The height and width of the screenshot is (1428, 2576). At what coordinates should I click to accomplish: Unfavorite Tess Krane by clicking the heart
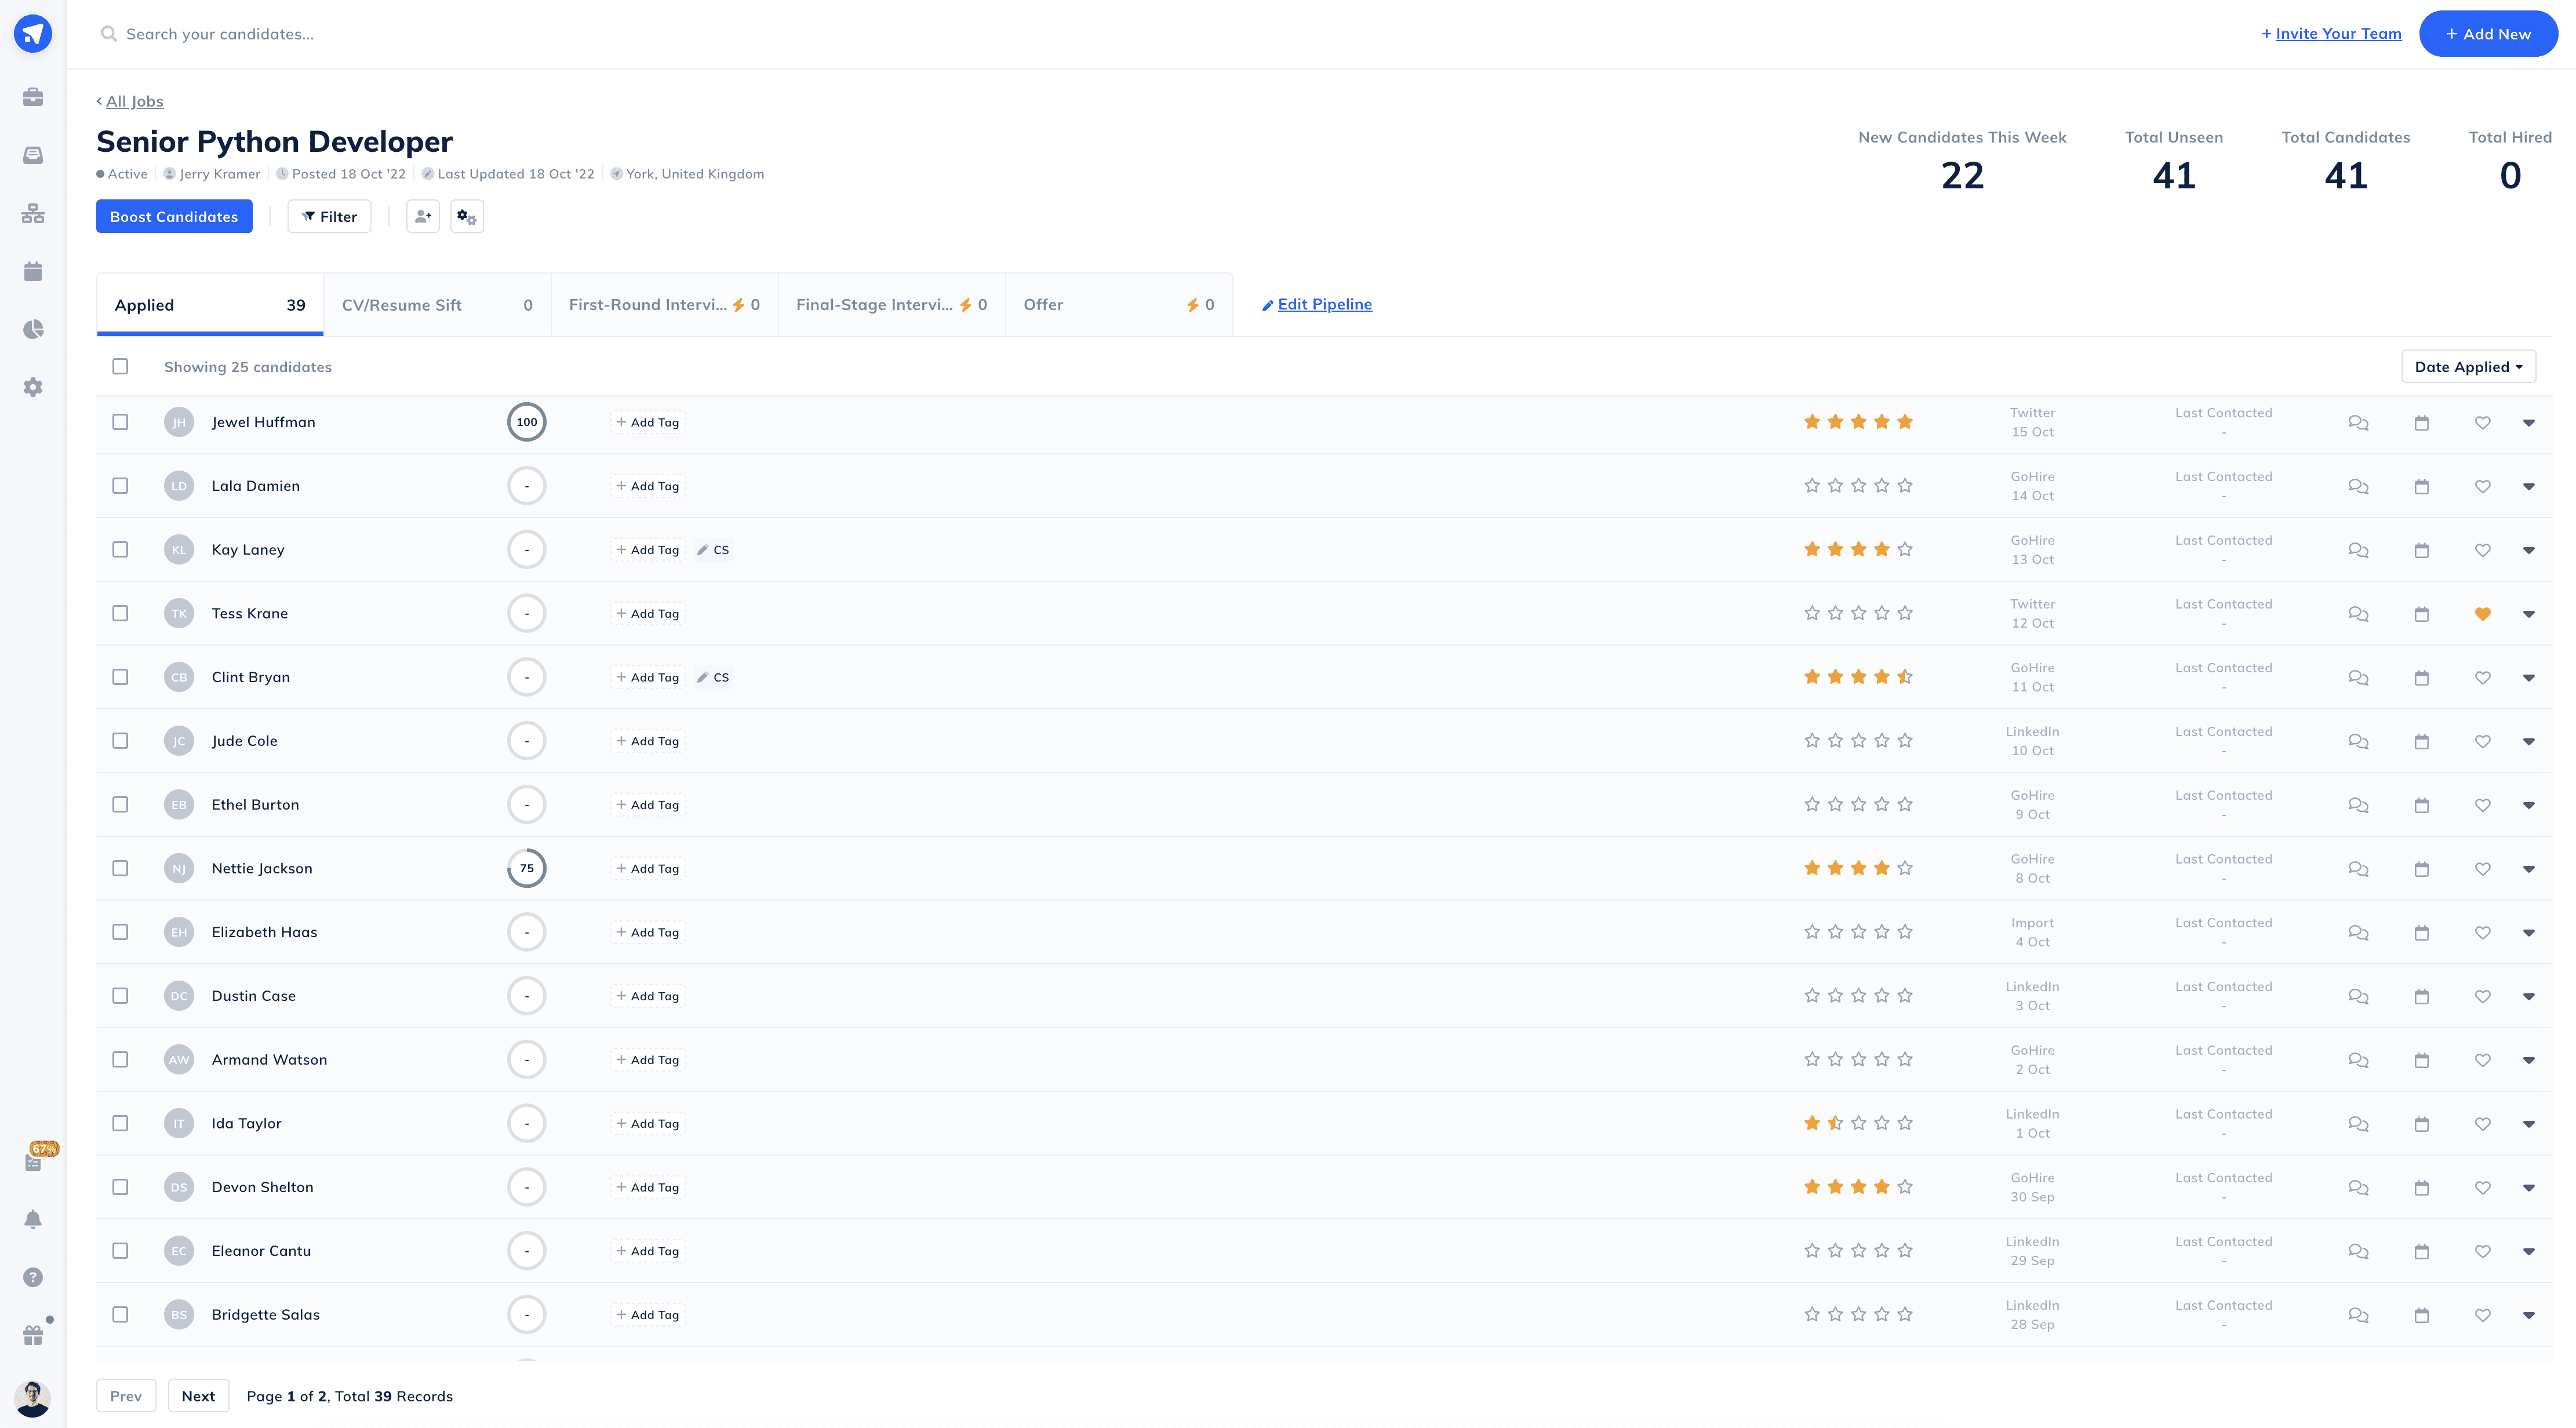pyautogui.click(x=2483, y=613)
